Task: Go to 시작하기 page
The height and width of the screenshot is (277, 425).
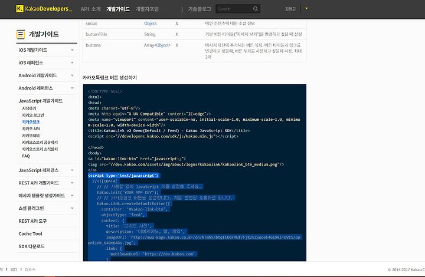Action: pos(29,108)
